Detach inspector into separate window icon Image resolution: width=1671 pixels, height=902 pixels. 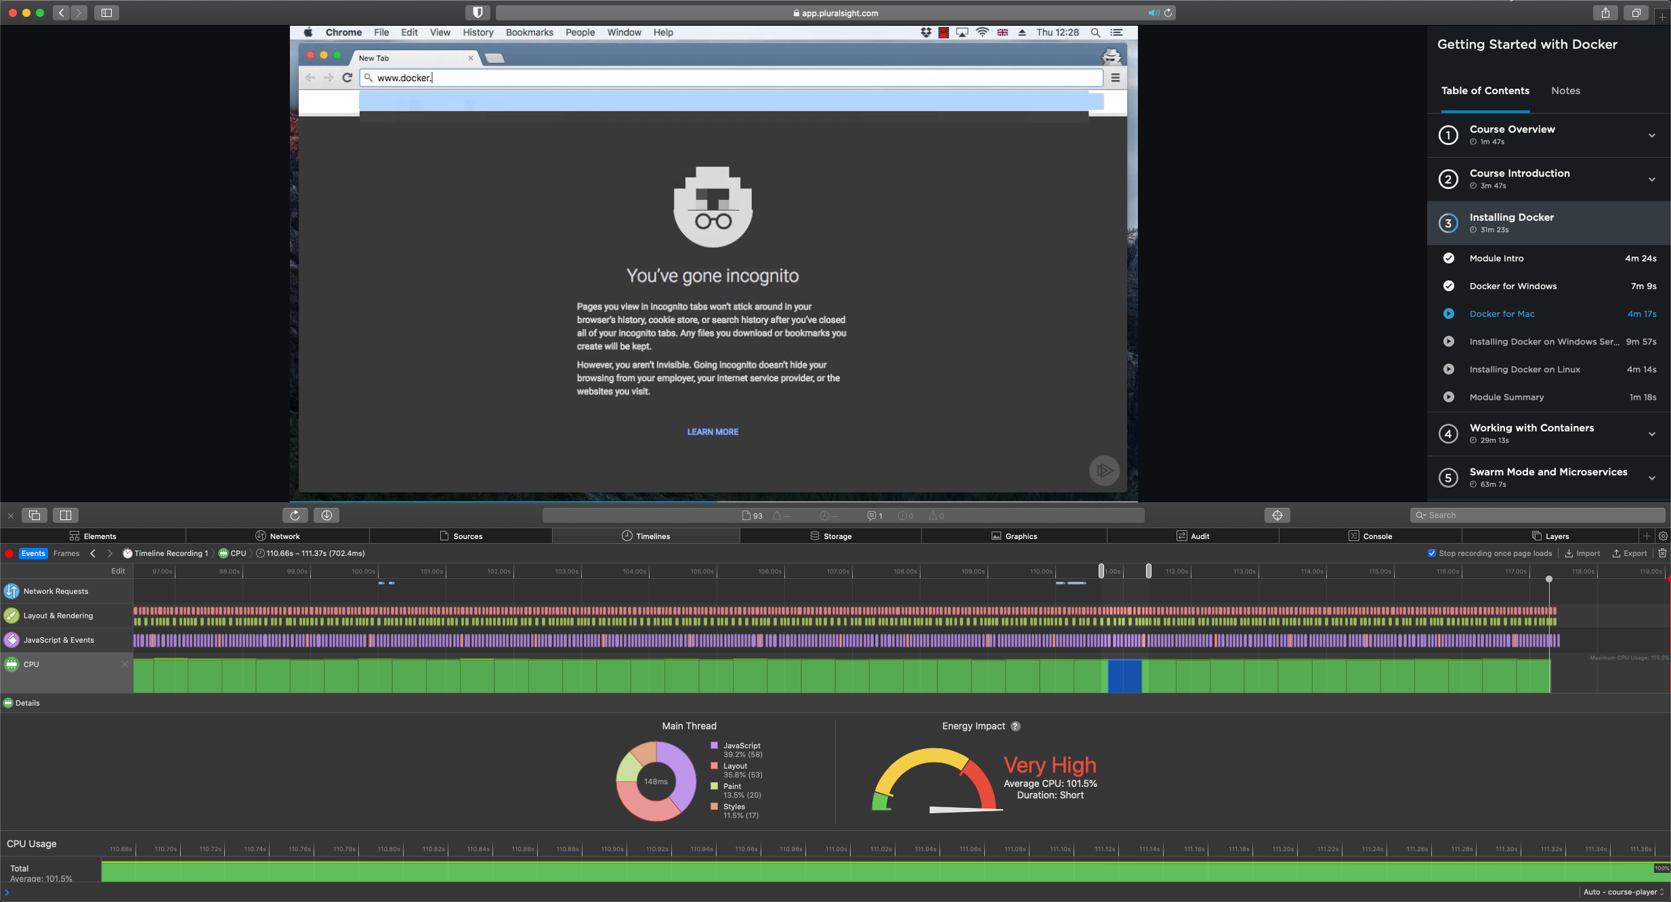(34, 515)
